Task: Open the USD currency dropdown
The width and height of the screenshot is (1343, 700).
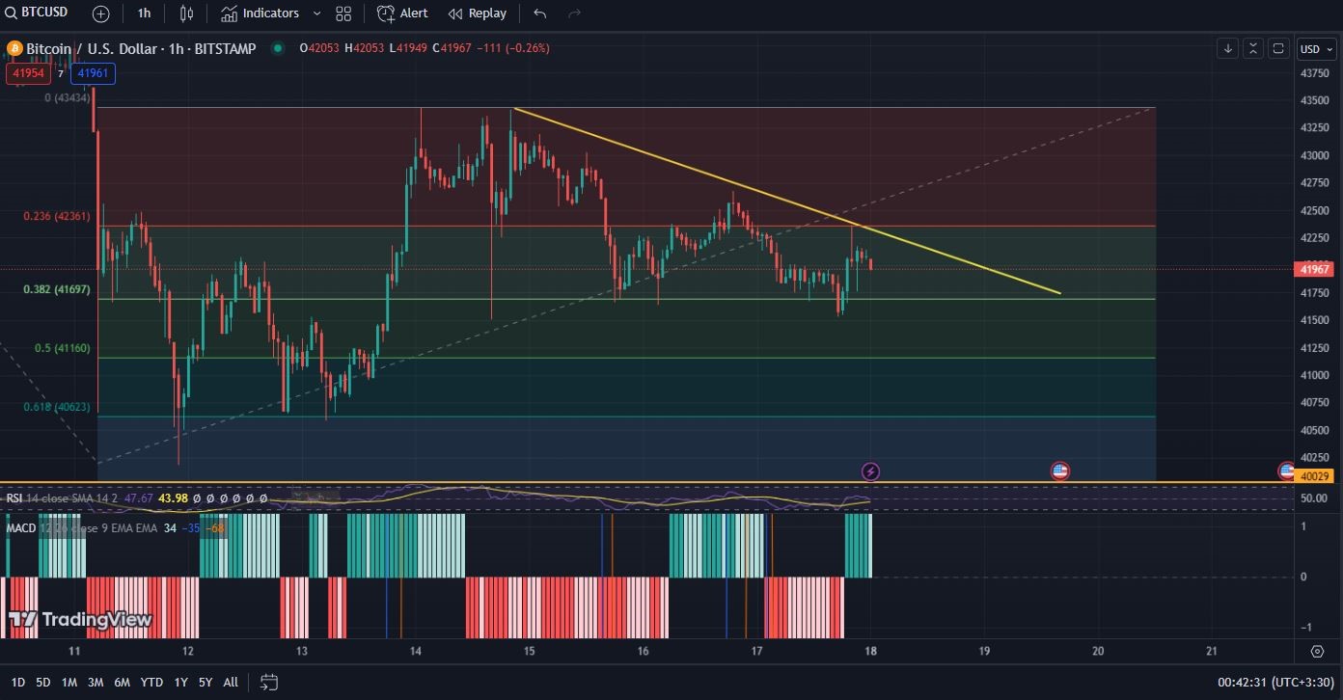Action: 1316,49
